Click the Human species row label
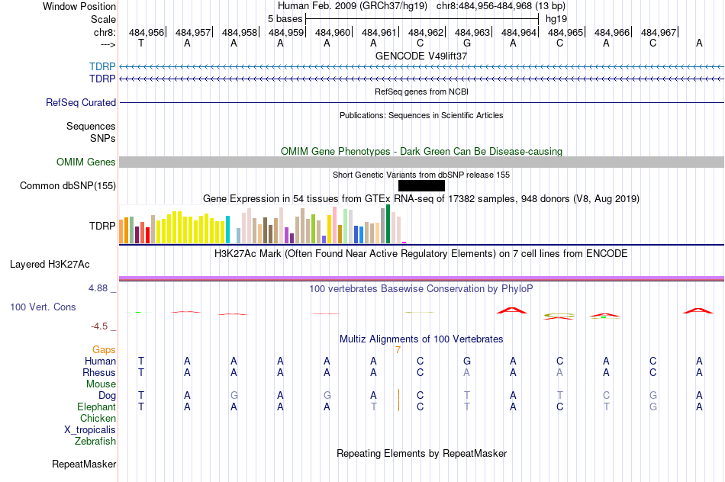Viewport: 725px width, 482px height. (x=100, y=361)
